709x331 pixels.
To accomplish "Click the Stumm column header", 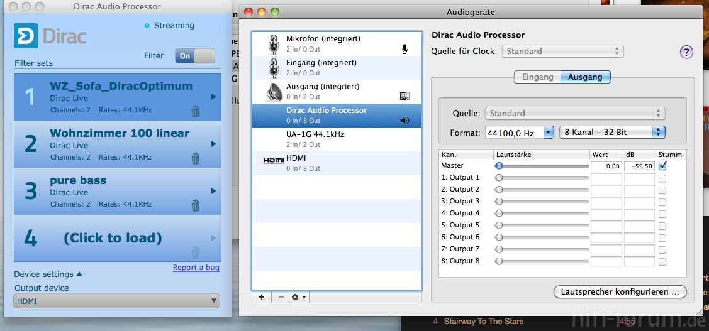I will coord(671,155).
